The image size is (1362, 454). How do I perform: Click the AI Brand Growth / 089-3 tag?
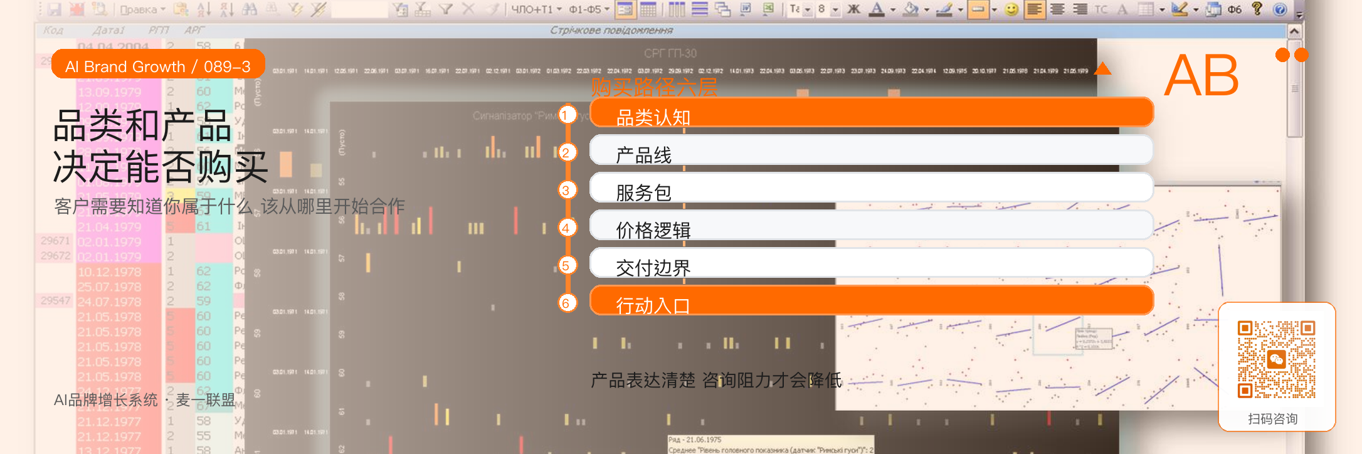[x=158, y=65]
